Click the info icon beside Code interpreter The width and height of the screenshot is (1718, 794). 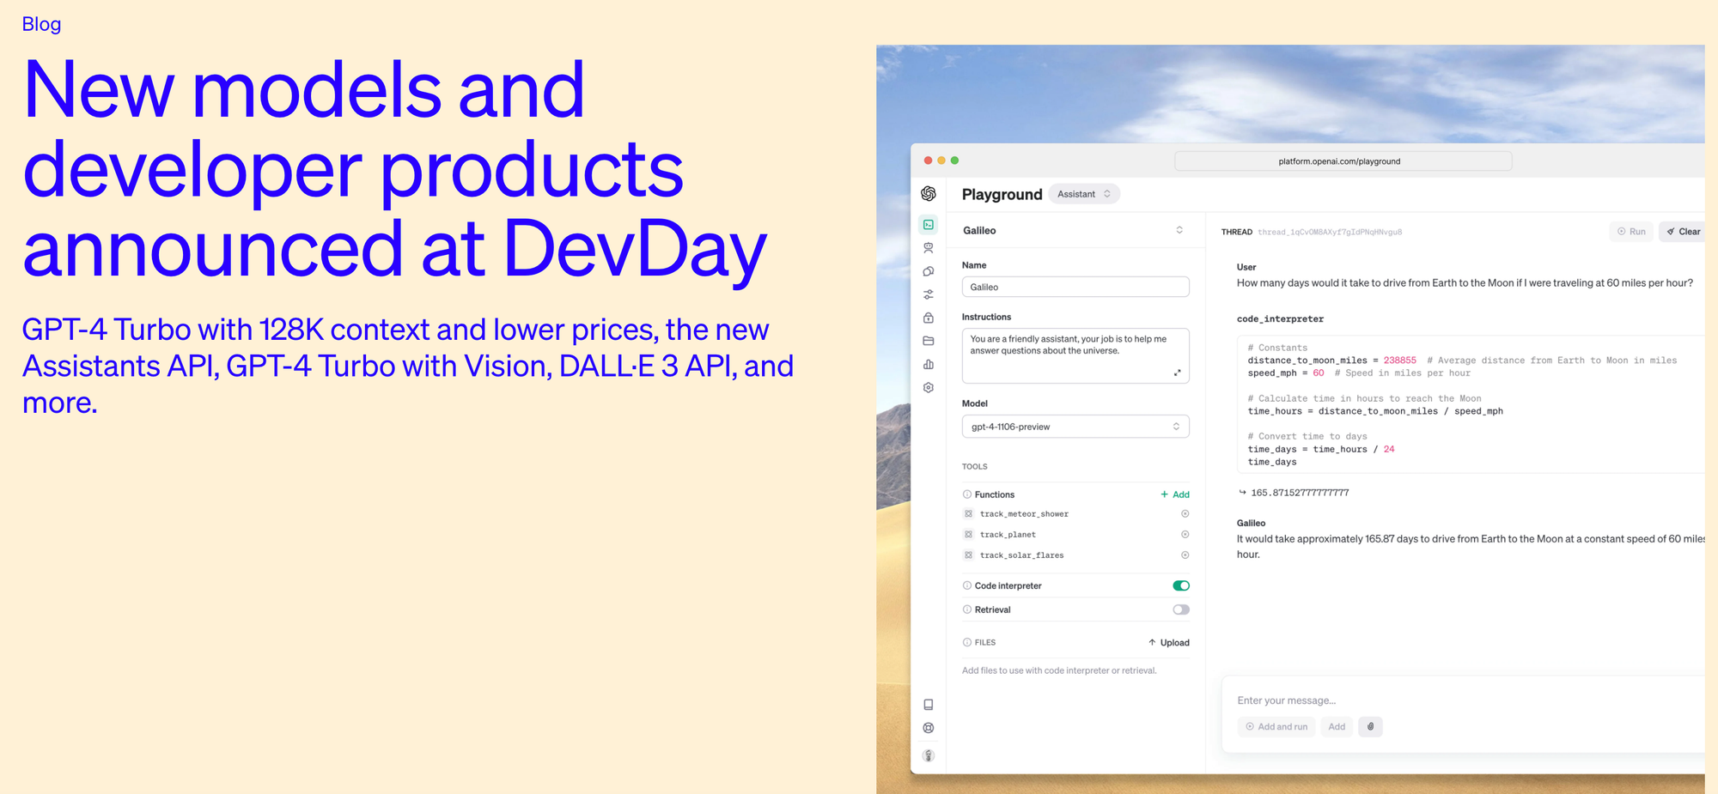click(967, 585)
